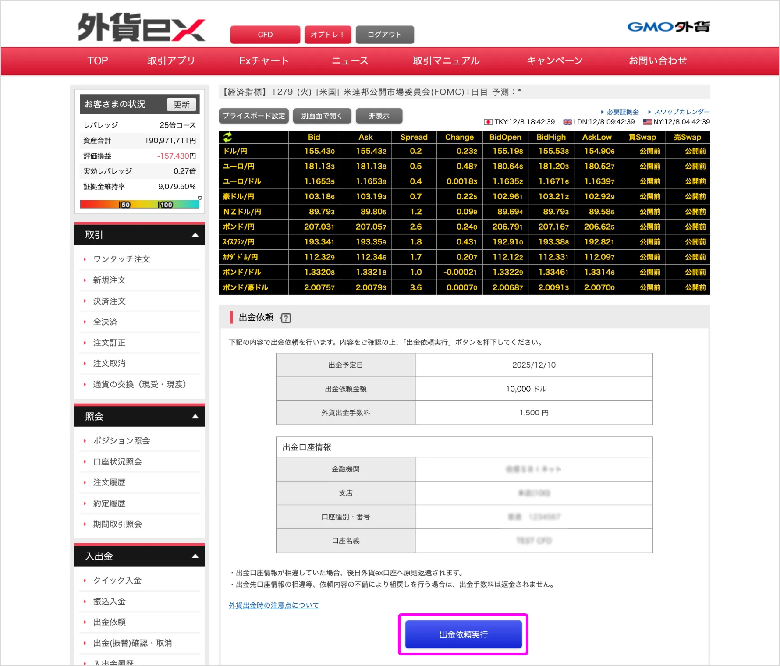Click the GMO外貨 logo
This screenshot has width=780, height=666.
[x=668, y=27]
